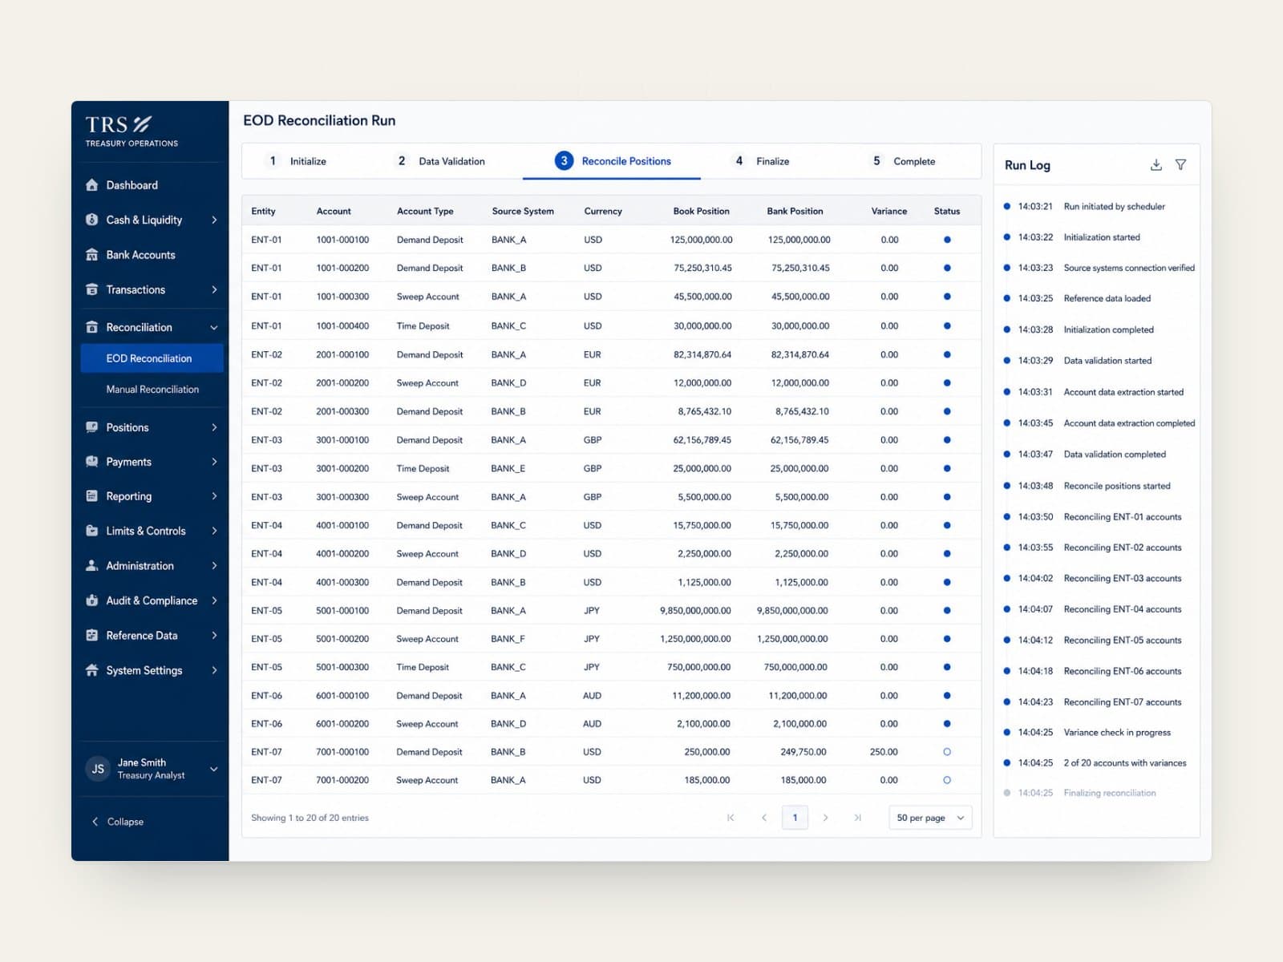
Task: Jump to the last results page
Action: [857, 818]
